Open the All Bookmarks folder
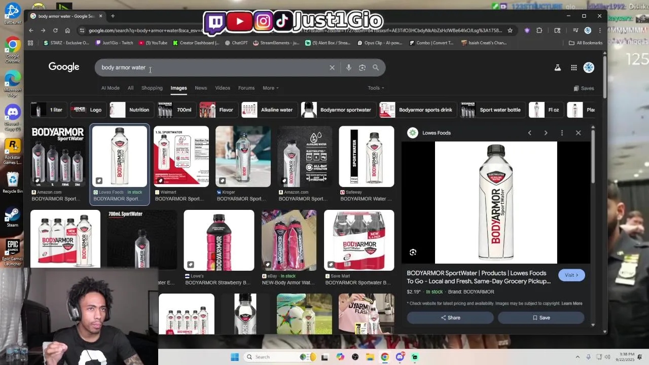This screenshot has height=365, width=649. [586, 43]
